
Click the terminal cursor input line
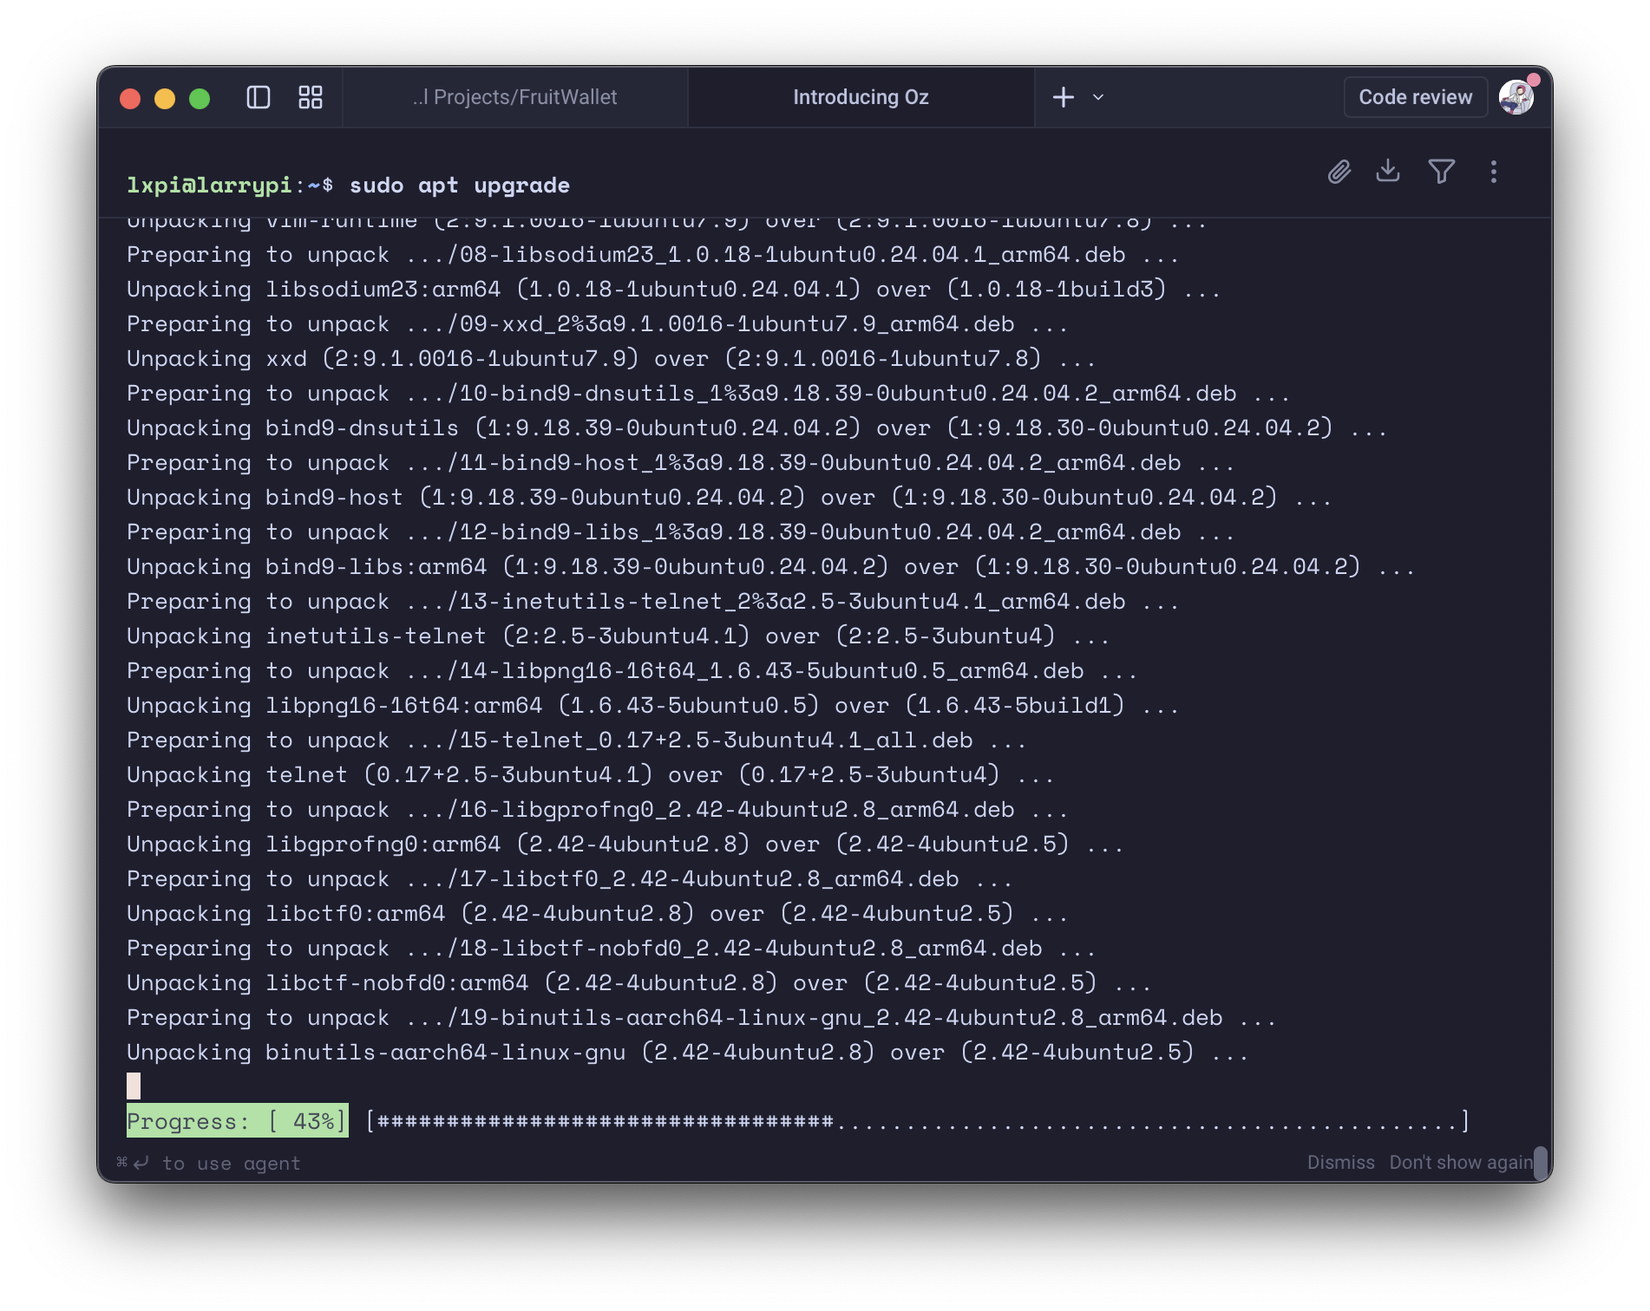pos(134,1086)
